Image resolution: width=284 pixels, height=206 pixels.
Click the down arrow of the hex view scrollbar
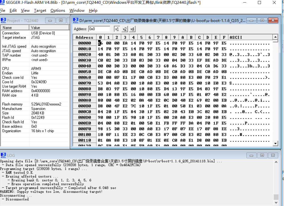(x=275, y=143)
